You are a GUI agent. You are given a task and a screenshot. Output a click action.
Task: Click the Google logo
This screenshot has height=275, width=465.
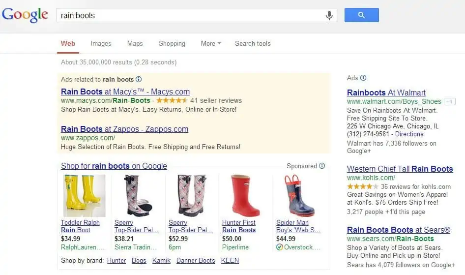25,15
